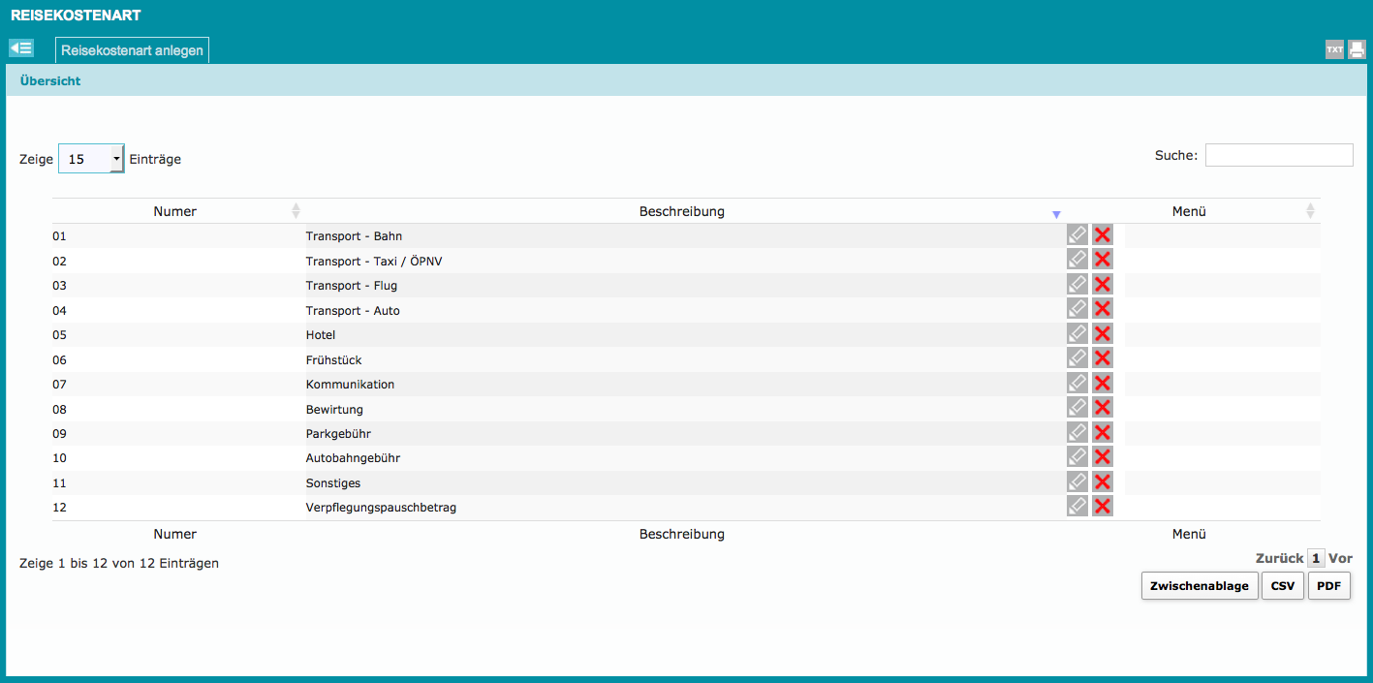This screenshot has height=683, width=1373.
Task: Click the edit icon for Bewirtung
Action: pyautogui.click(x=1077, y=408)
